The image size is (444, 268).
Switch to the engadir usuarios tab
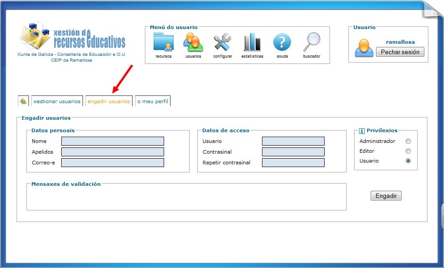tap(109, 101)
